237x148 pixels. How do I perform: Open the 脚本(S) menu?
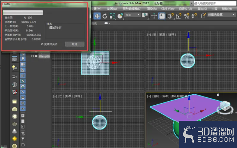click(202, 9)
